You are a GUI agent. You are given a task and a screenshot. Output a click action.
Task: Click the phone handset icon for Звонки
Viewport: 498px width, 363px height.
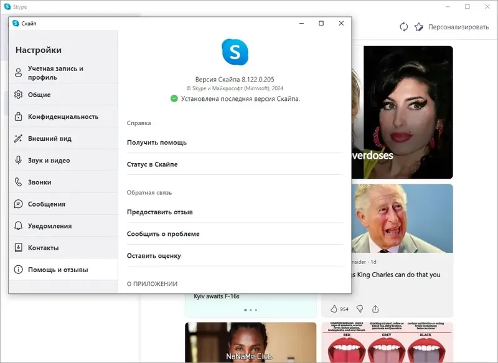click(x=19, y=182)
